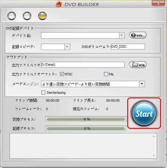Click the 現在のフレーム value 0
The image size is (167, 168).
point(107,109)
